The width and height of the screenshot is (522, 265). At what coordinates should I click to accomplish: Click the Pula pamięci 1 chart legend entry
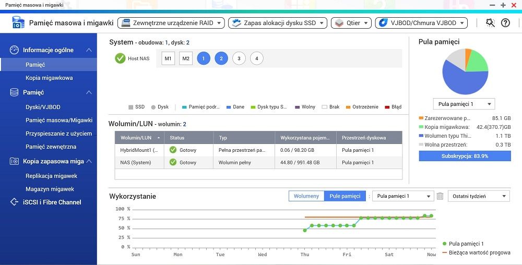coord(463,244)
